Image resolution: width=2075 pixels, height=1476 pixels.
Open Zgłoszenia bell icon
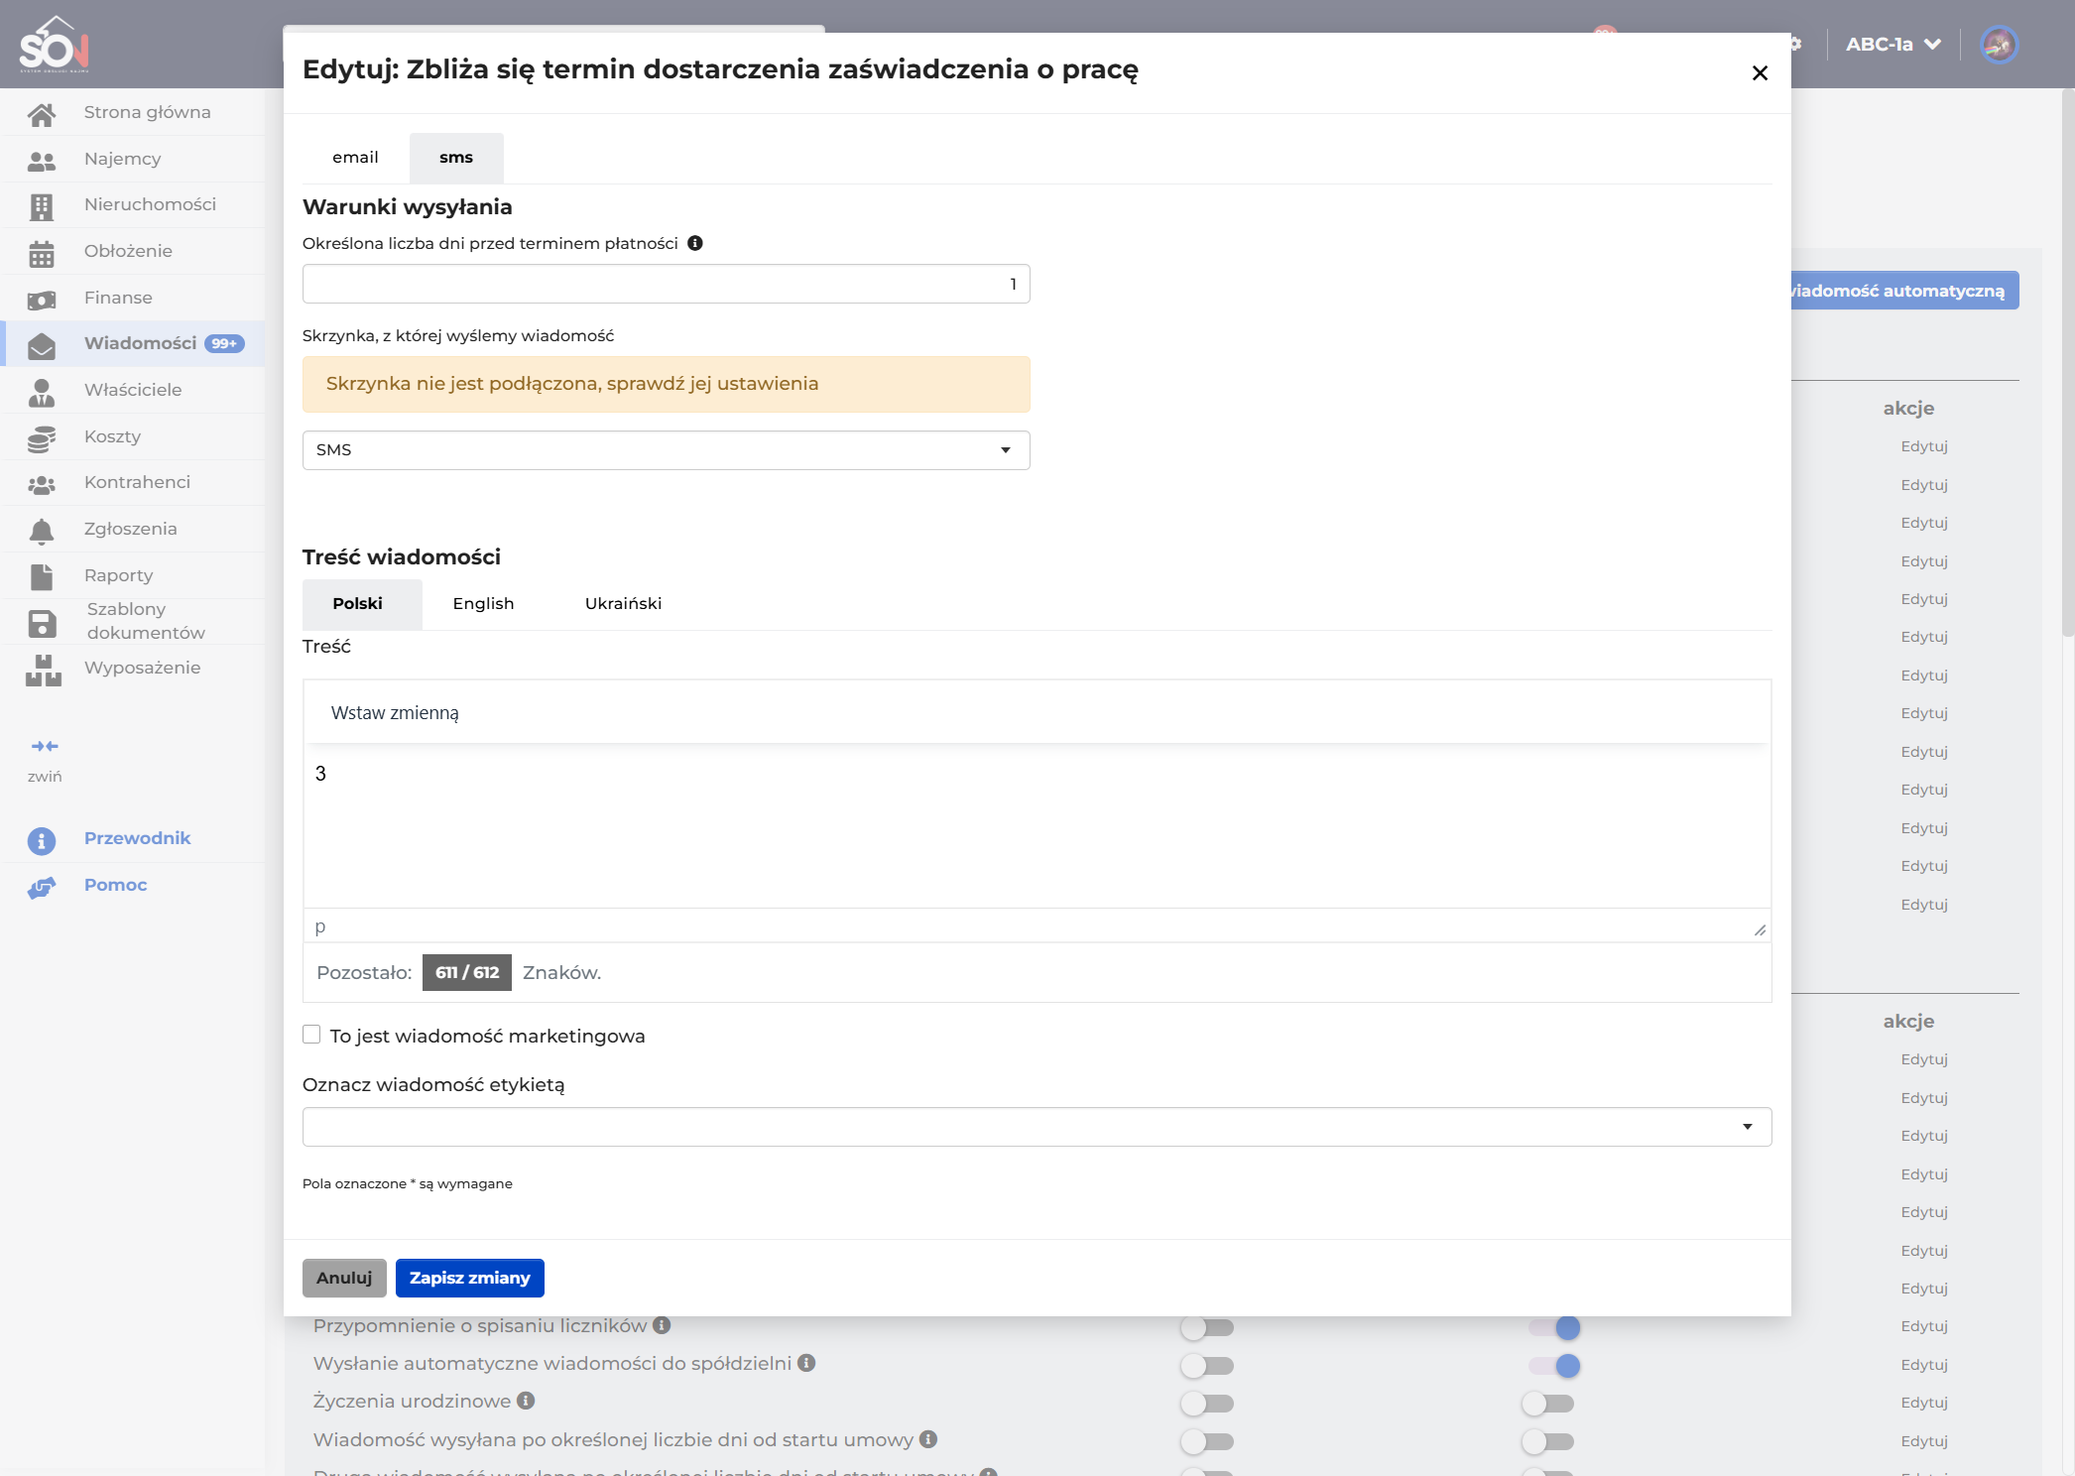42,532
